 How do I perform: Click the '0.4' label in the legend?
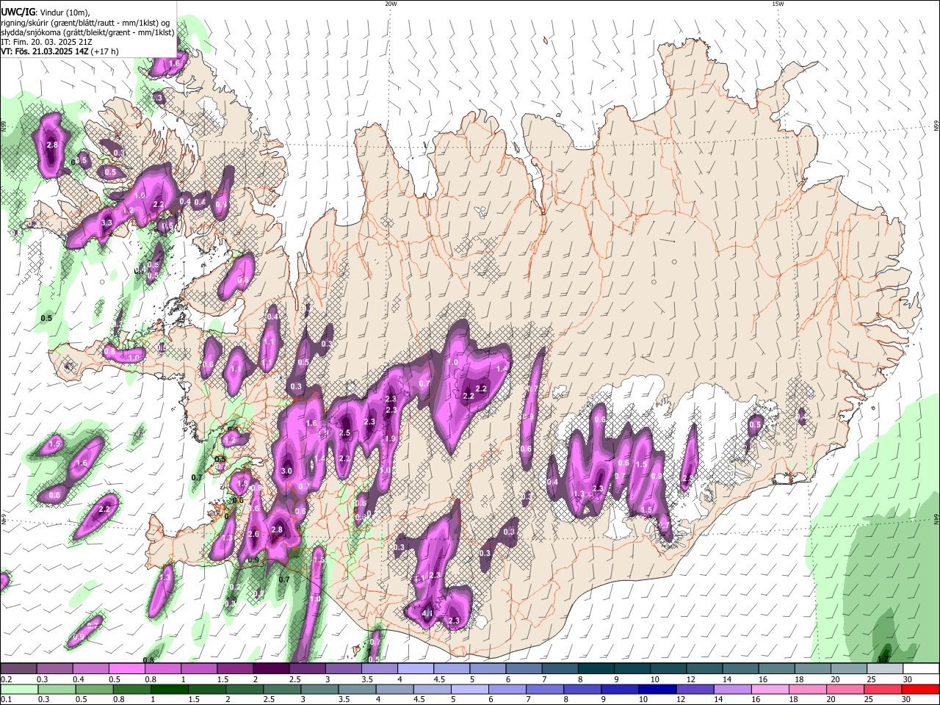pyautogui.click(x=78, y=679)
